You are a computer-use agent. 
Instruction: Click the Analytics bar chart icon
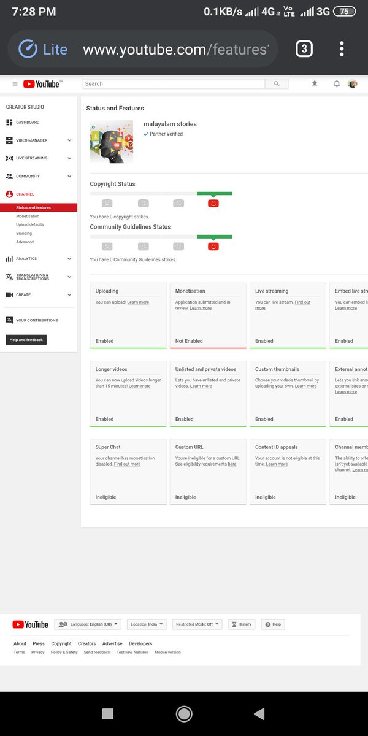pos(9,259)
